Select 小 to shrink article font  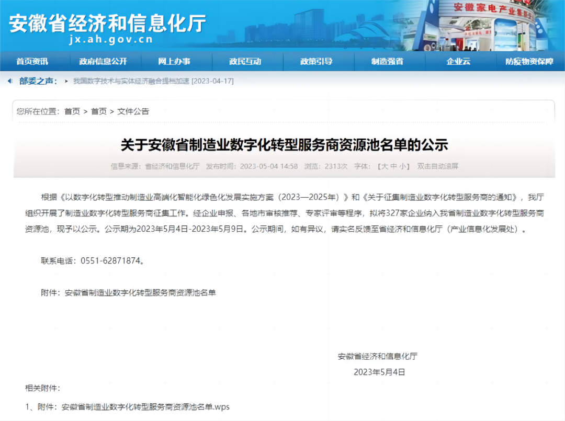(403, 166)
